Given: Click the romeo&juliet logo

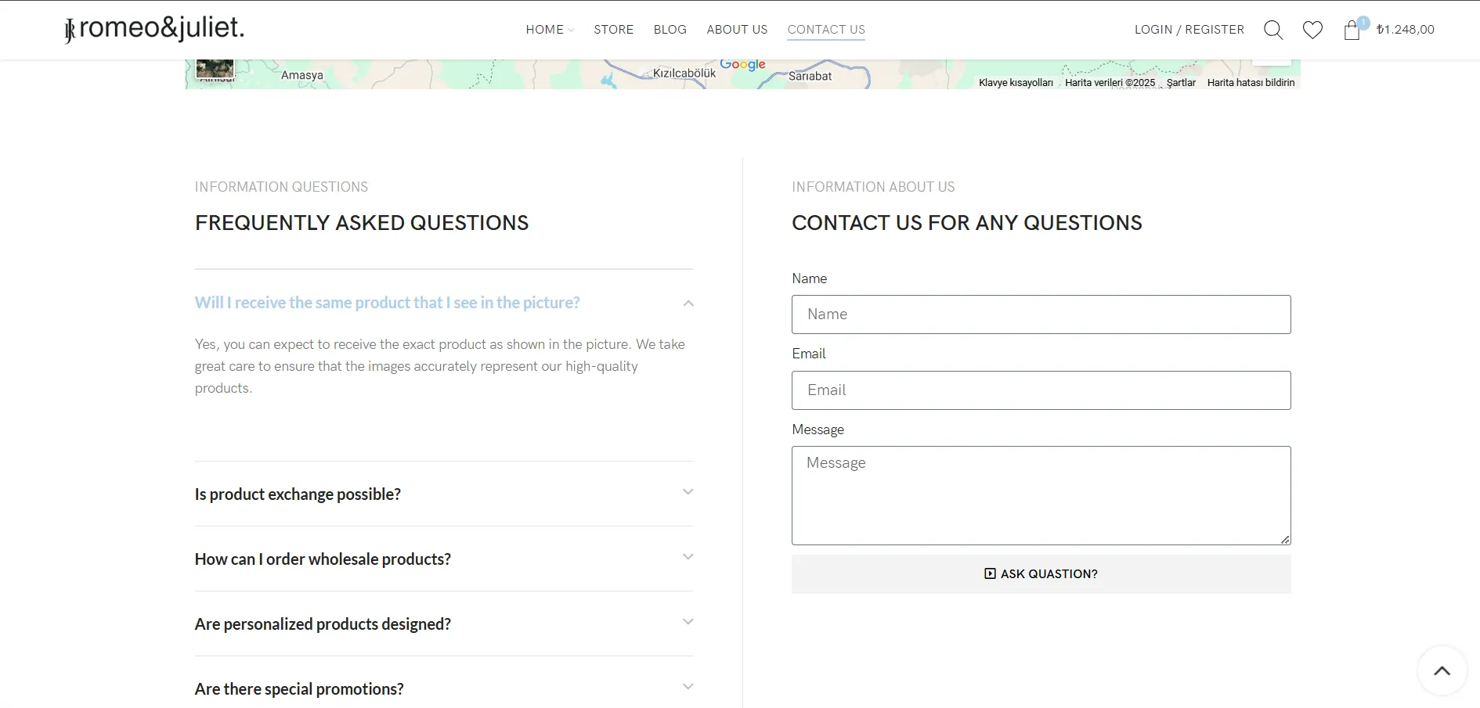Looking at the screenshot, I should pyautogui.click(x=154, y=29).
